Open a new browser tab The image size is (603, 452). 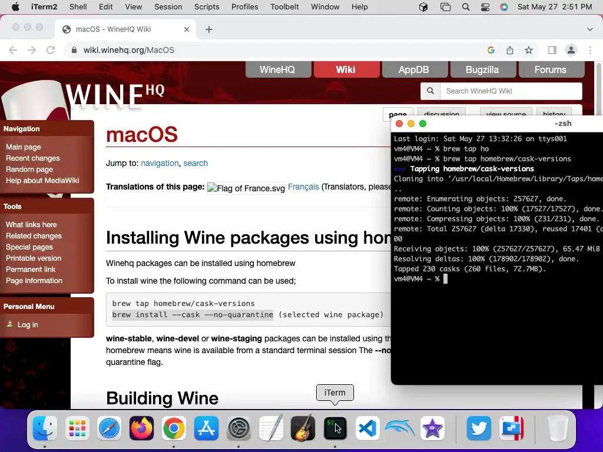[x=209, y=29]
